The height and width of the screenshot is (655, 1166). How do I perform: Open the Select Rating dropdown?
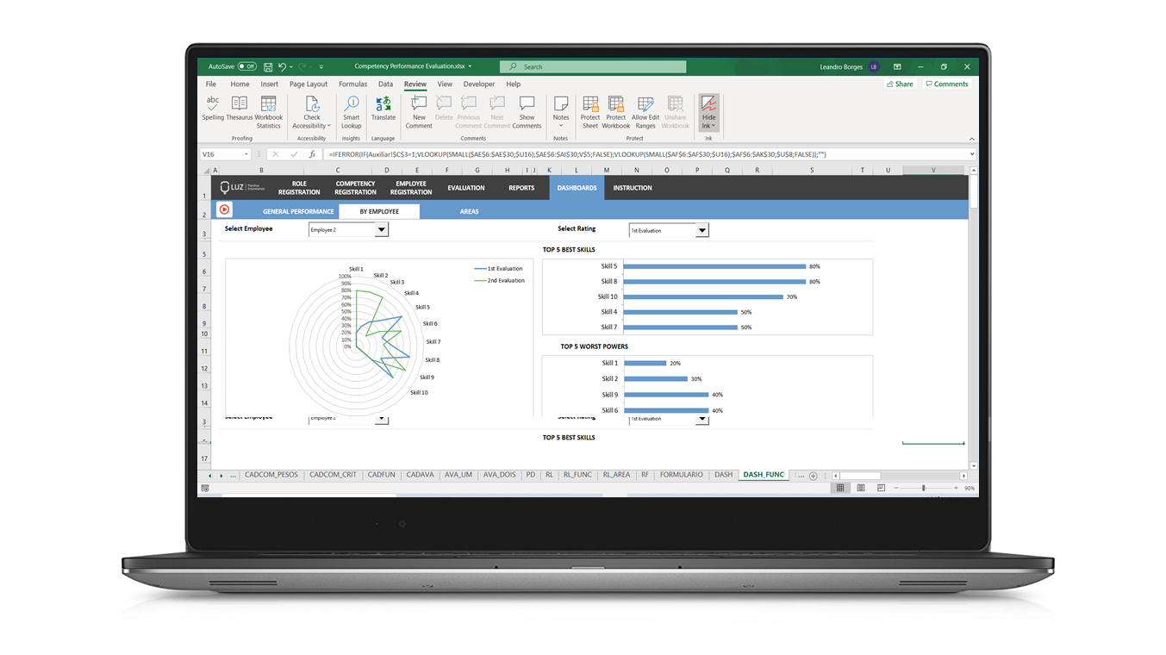[702, 229]
